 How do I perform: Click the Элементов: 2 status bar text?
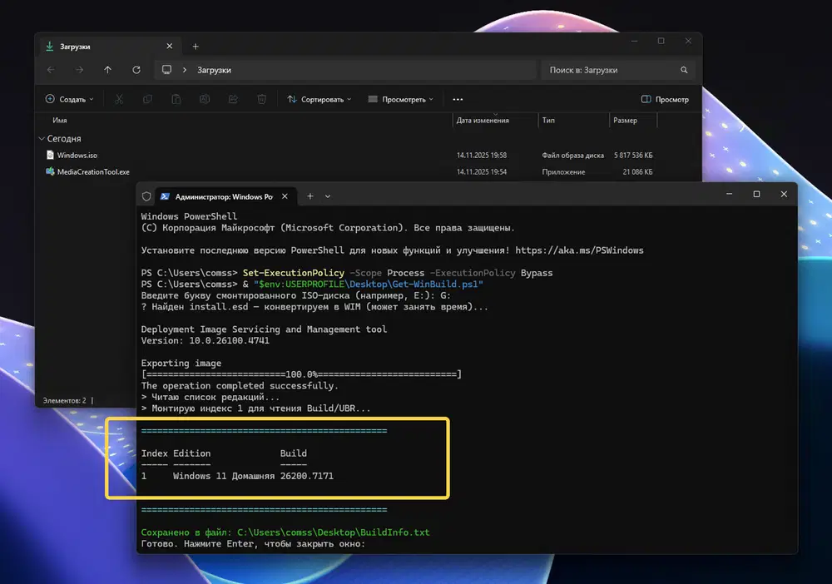click(x=64, y=400)
